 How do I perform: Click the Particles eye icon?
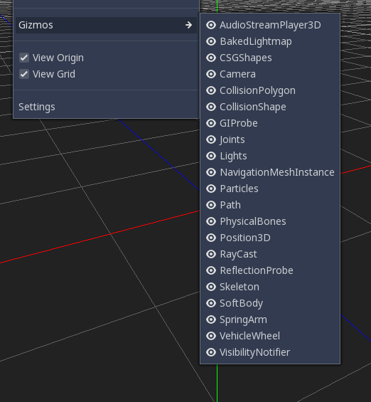point(211,189)
